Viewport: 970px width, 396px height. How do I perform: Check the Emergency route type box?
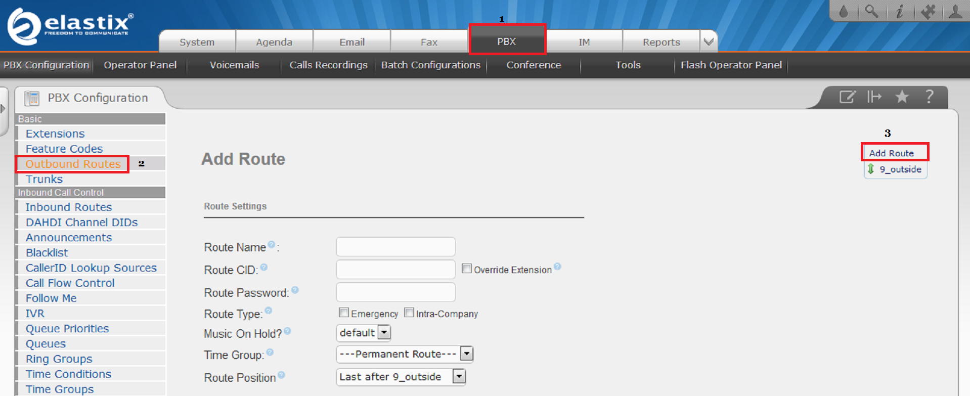pos(344,313)
